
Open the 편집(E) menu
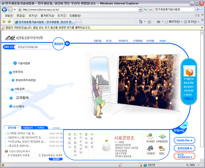point(21,15)
